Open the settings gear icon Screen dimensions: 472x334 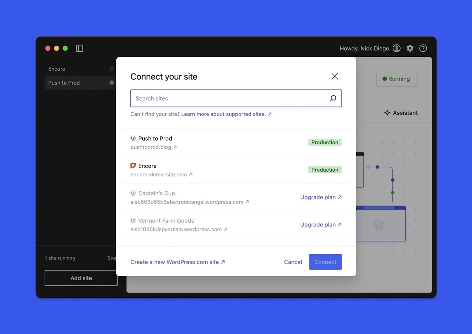pyautogui.click(x=410, y=48)
